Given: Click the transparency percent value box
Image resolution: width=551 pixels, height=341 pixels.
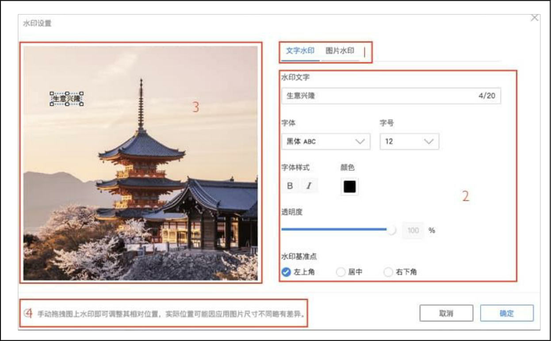Looking at the screenshot, I should click(x=413, y=230).
